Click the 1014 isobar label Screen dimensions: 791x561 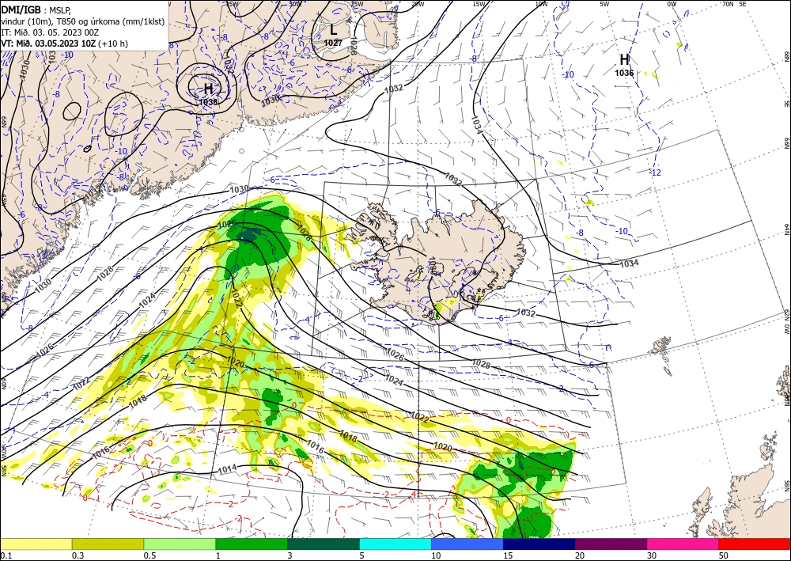point(227,470)
